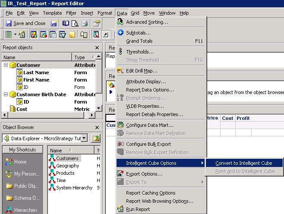Collapse the Customer Birth Date node
This screenshot has height=214, width=284.
coord(6,94)
